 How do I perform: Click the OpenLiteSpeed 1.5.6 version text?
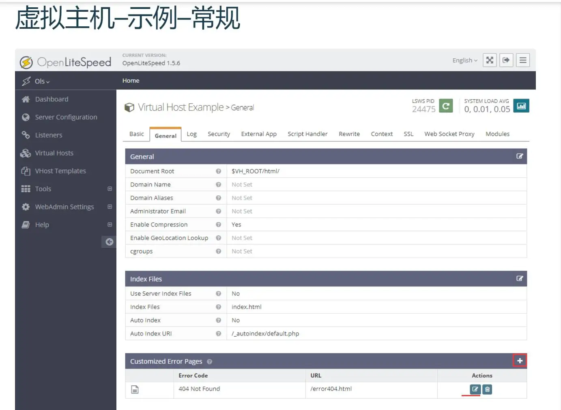tap(151, 63)
